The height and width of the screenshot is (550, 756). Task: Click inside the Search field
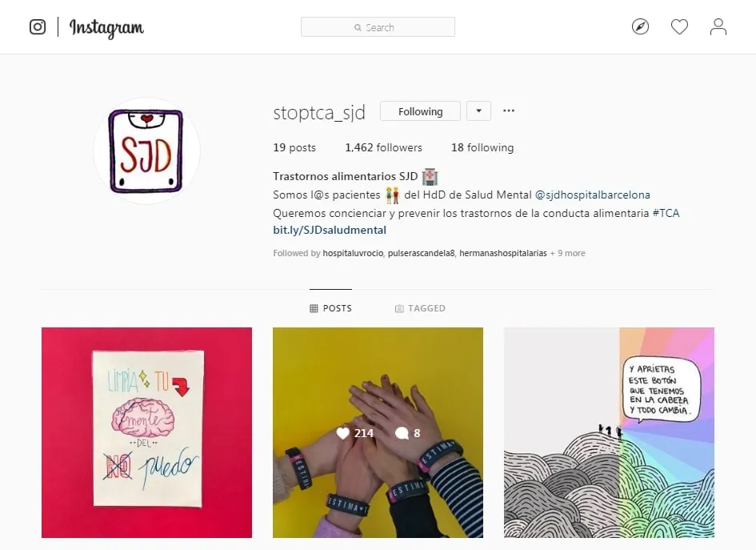(x=378, y=27)
